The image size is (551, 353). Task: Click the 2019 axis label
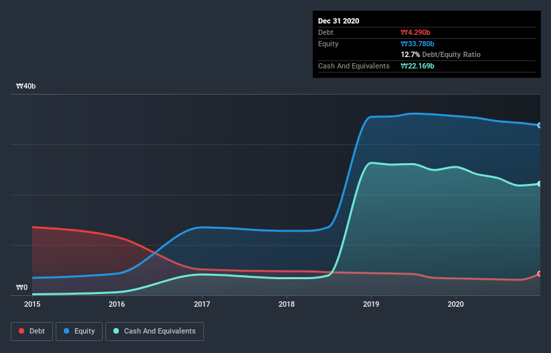tap(371, 304)
